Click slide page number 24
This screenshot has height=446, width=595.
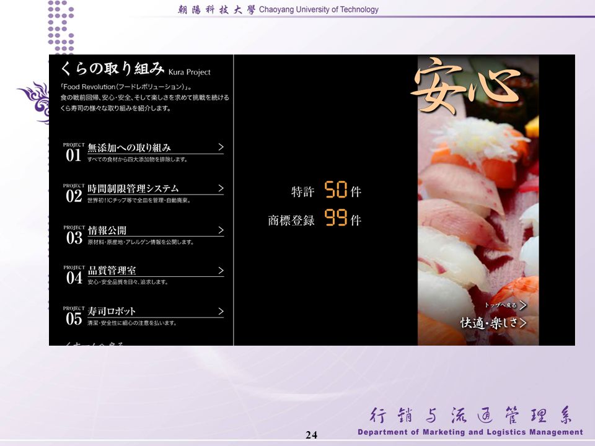click(x=312, y=435)
